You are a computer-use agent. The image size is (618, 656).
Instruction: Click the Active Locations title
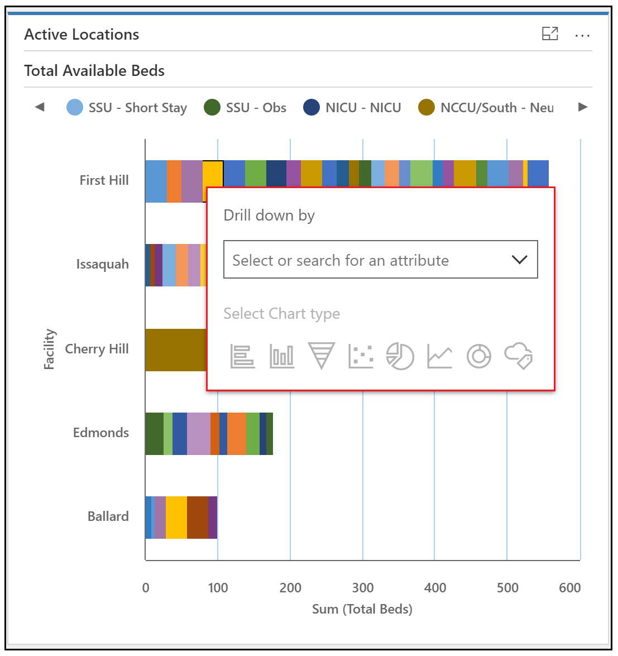coord(81,34)
